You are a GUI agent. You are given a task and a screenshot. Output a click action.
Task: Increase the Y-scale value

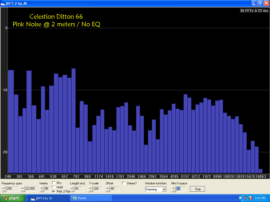click(91, 188)
